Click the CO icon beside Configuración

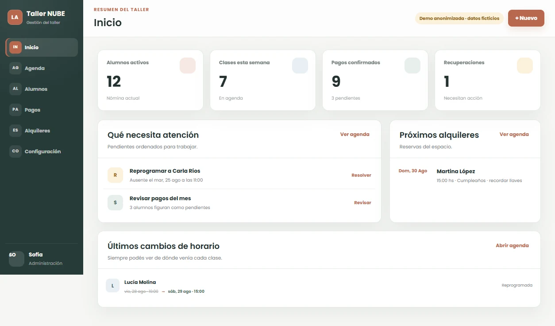pos(15,151)
